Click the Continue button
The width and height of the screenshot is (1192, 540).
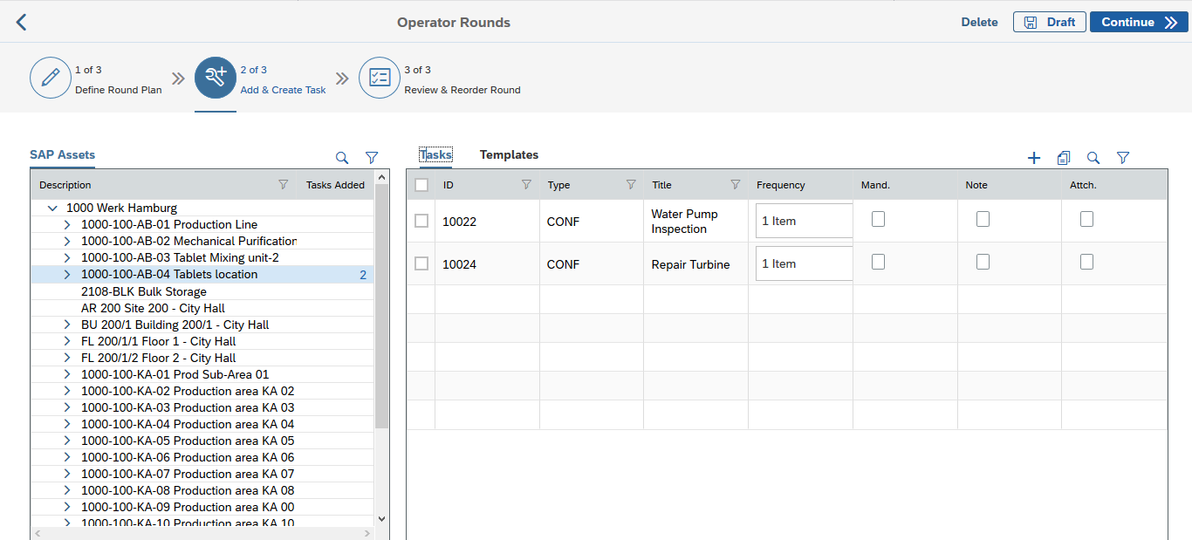1138,22
